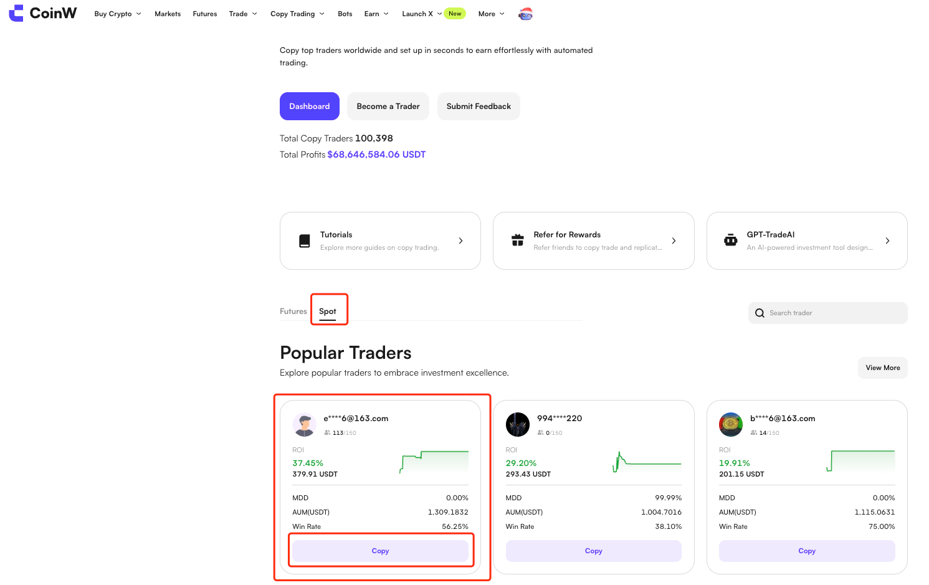Open trader e****6@163.com avatar
Screen dimensions: 929x585
[x=305, y=425]
